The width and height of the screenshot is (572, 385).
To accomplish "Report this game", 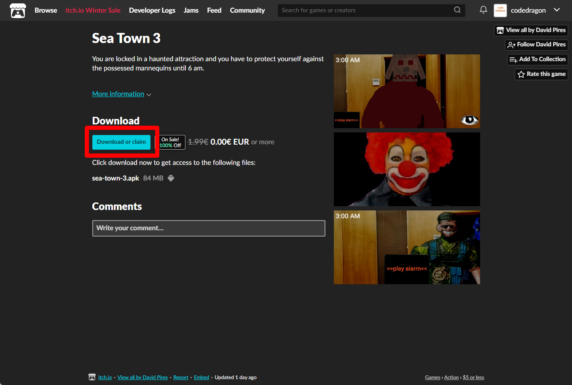I will point(181,377).
